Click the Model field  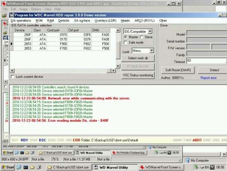click(207, 33)
